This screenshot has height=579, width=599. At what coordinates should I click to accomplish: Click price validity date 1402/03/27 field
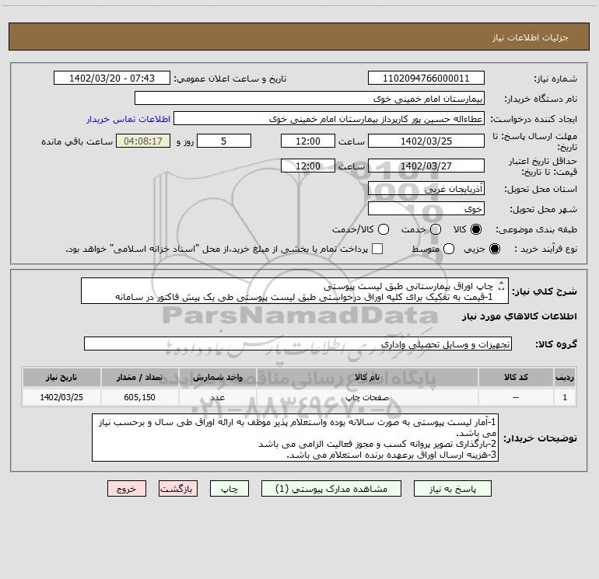426,166
